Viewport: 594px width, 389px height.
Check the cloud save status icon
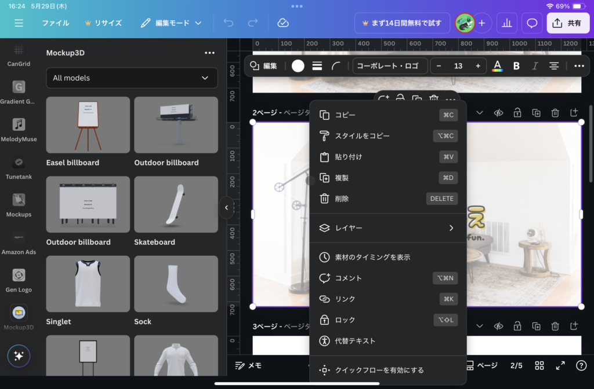point(283,23)
